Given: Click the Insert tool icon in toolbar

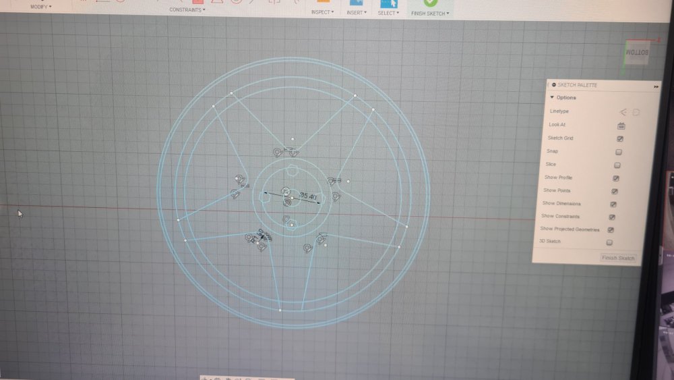Looking at the screenshot, I should click(x=355, y=3).
